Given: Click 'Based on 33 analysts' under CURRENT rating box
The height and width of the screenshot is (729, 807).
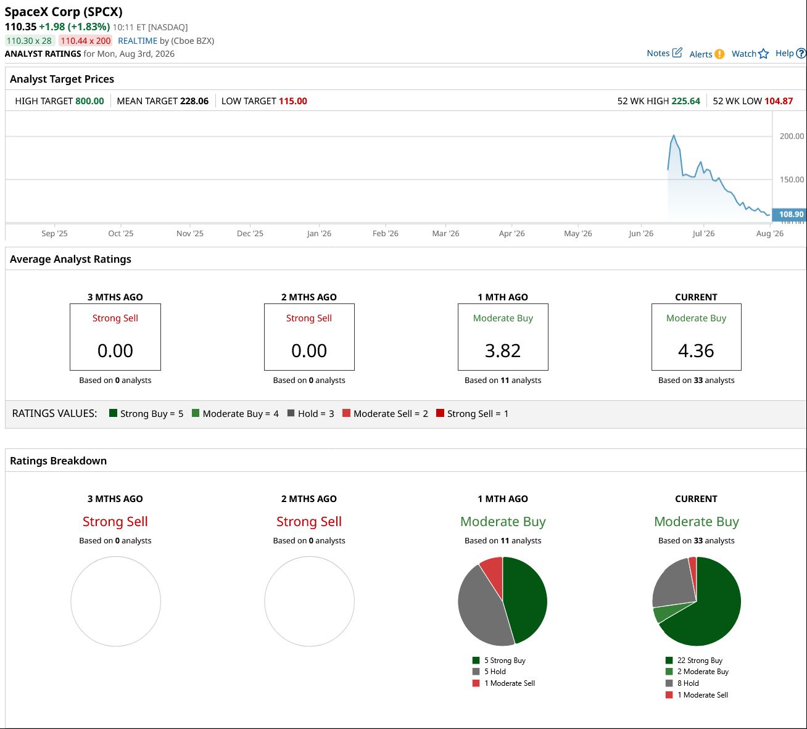Looking at the screenshot, I should pos(697,381).
